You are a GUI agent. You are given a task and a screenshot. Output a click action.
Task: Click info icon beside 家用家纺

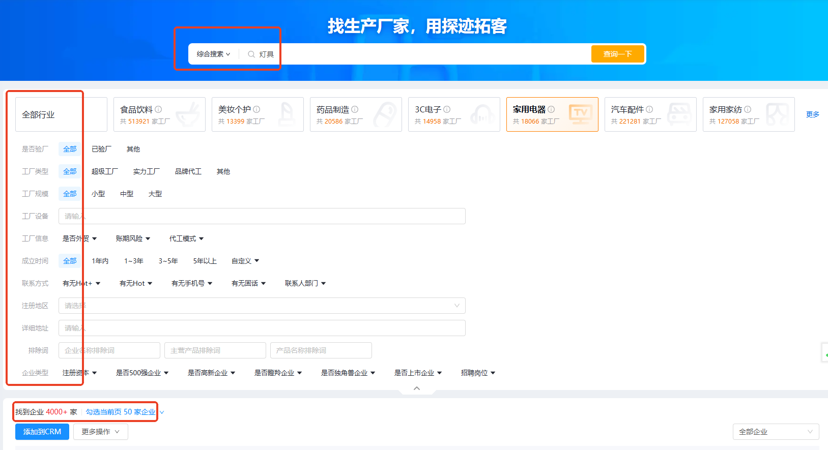click(x=748, y=109)
